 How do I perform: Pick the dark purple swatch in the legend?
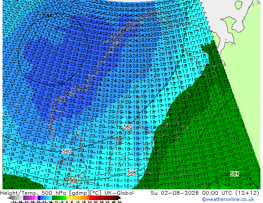(x=24, y=198)
